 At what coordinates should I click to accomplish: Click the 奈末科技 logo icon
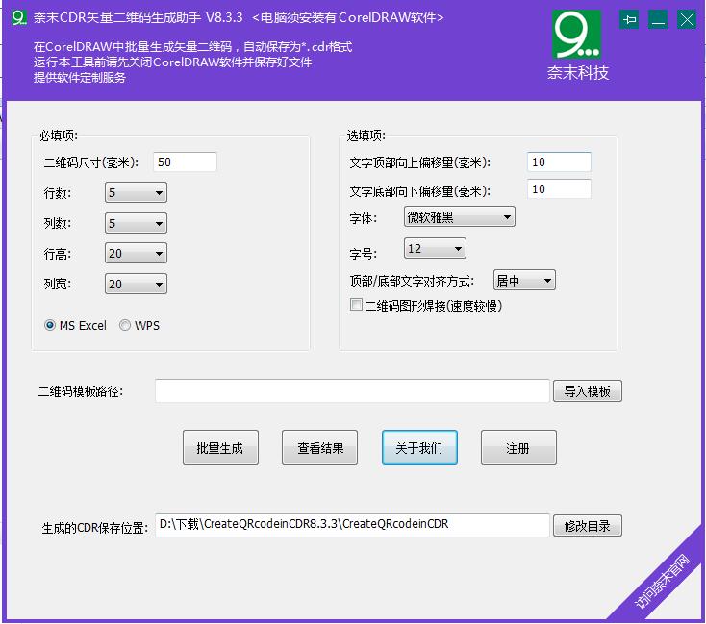pyautogui.click(x=577, y=35)
